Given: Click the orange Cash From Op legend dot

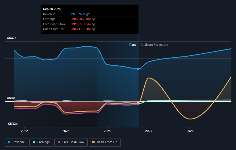Looking at the screenshot, I should click(x=93, y=142).
